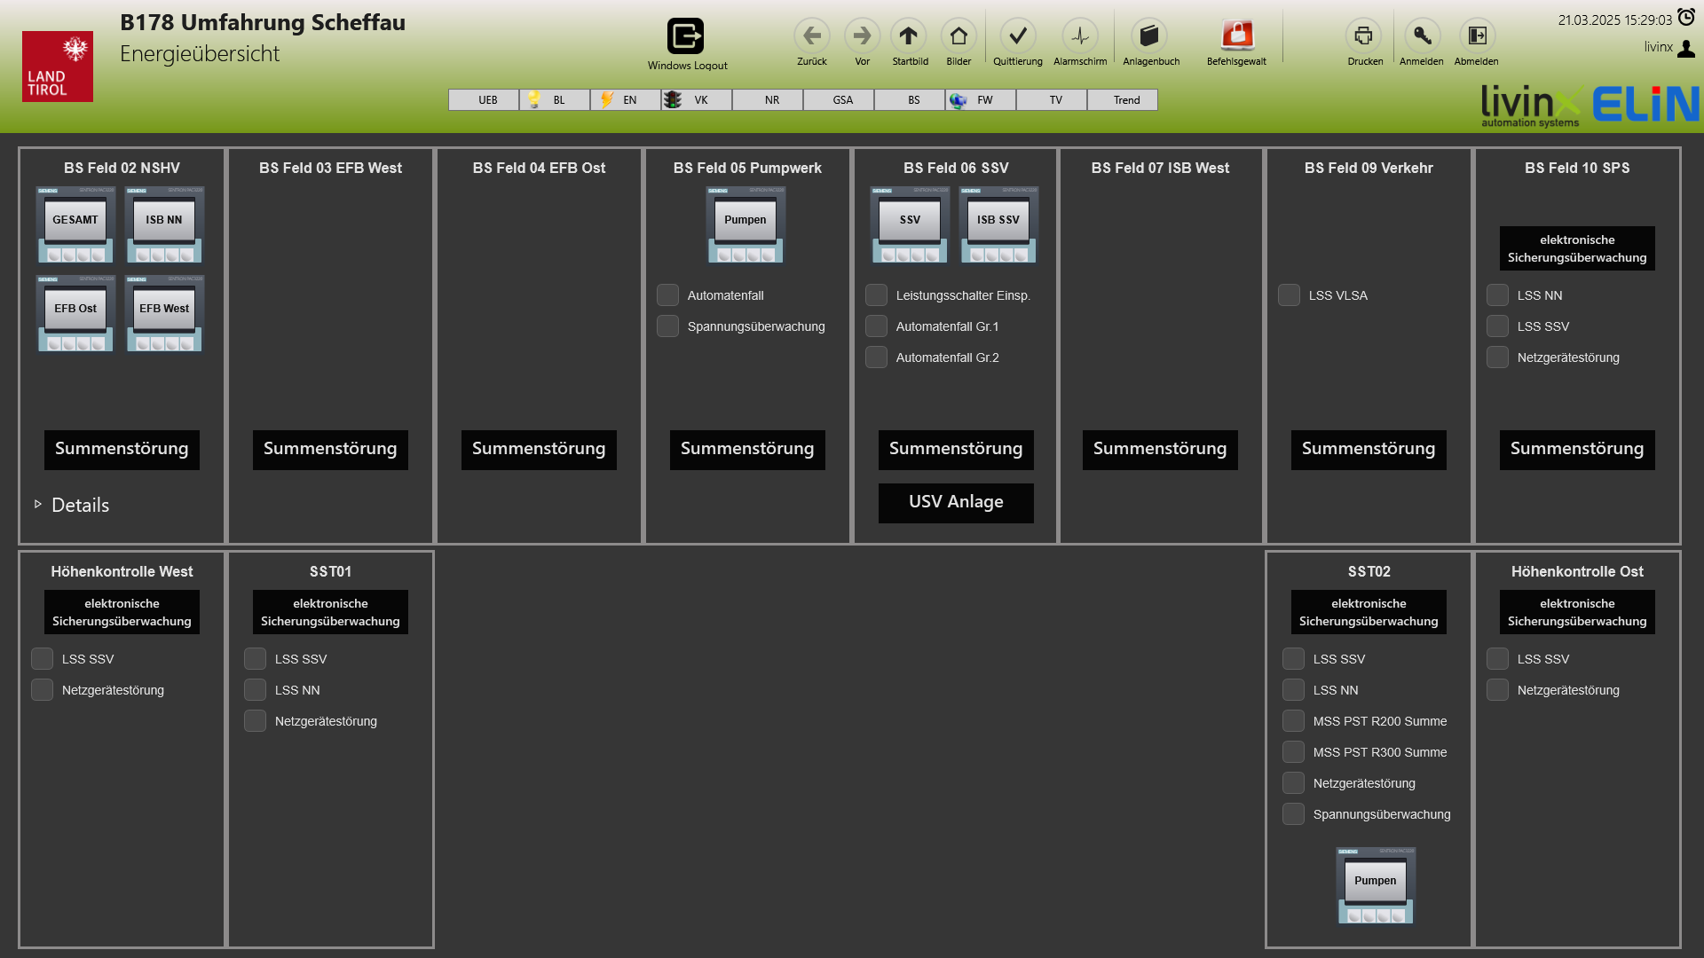The image size is (1704, 958).
Task: Open the Trend tab
Action: click(1123, 100)
